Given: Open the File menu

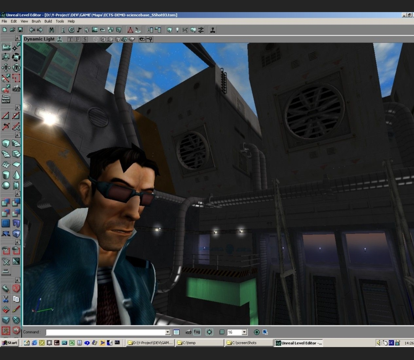Looking at the screenshot, I should coord(4,21).
